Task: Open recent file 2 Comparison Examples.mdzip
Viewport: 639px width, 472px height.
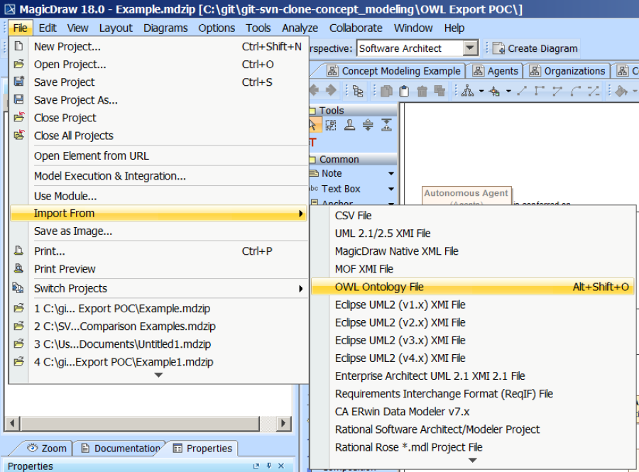Action: pyautogui.click(x=158, y=326)
